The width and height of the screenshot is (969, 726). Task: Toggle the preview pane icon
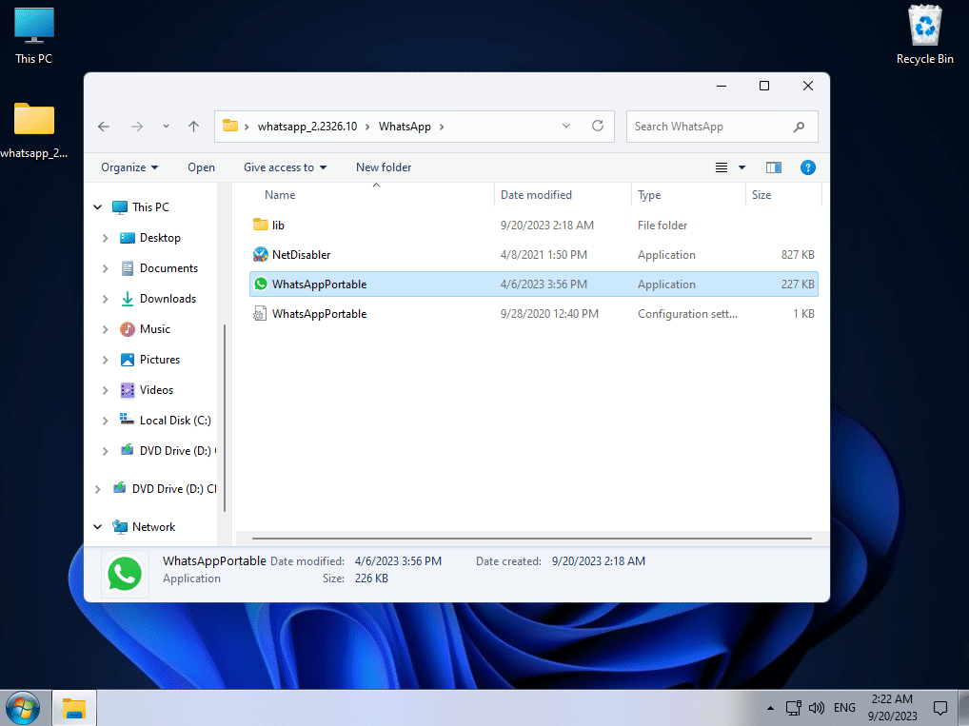point(773,167)
